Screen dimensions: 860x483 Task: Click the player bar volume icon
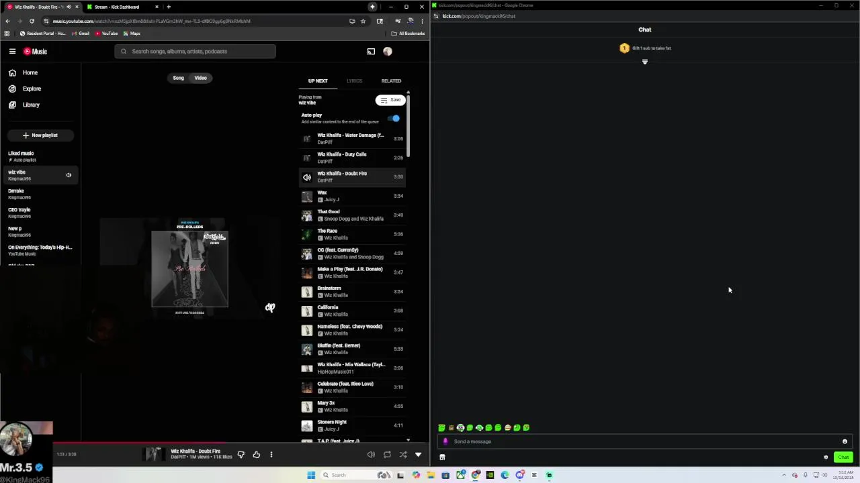click(x=371, y=455)
